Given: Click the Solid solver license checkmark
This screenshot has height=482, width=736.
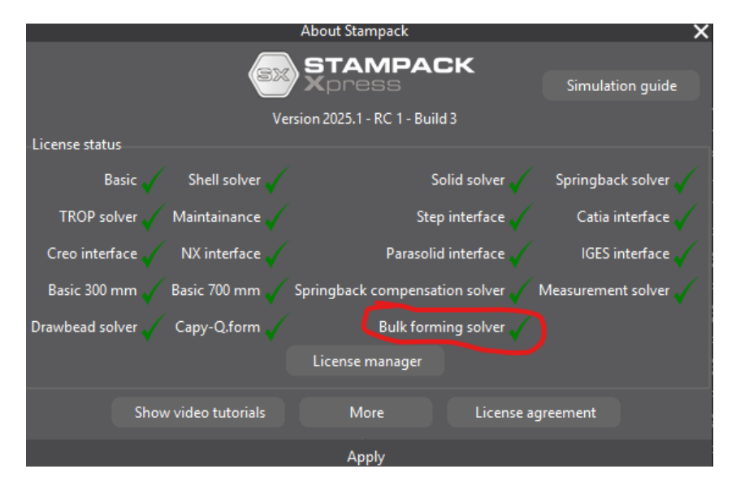Looking at the screenshot, I should [518, 180].
